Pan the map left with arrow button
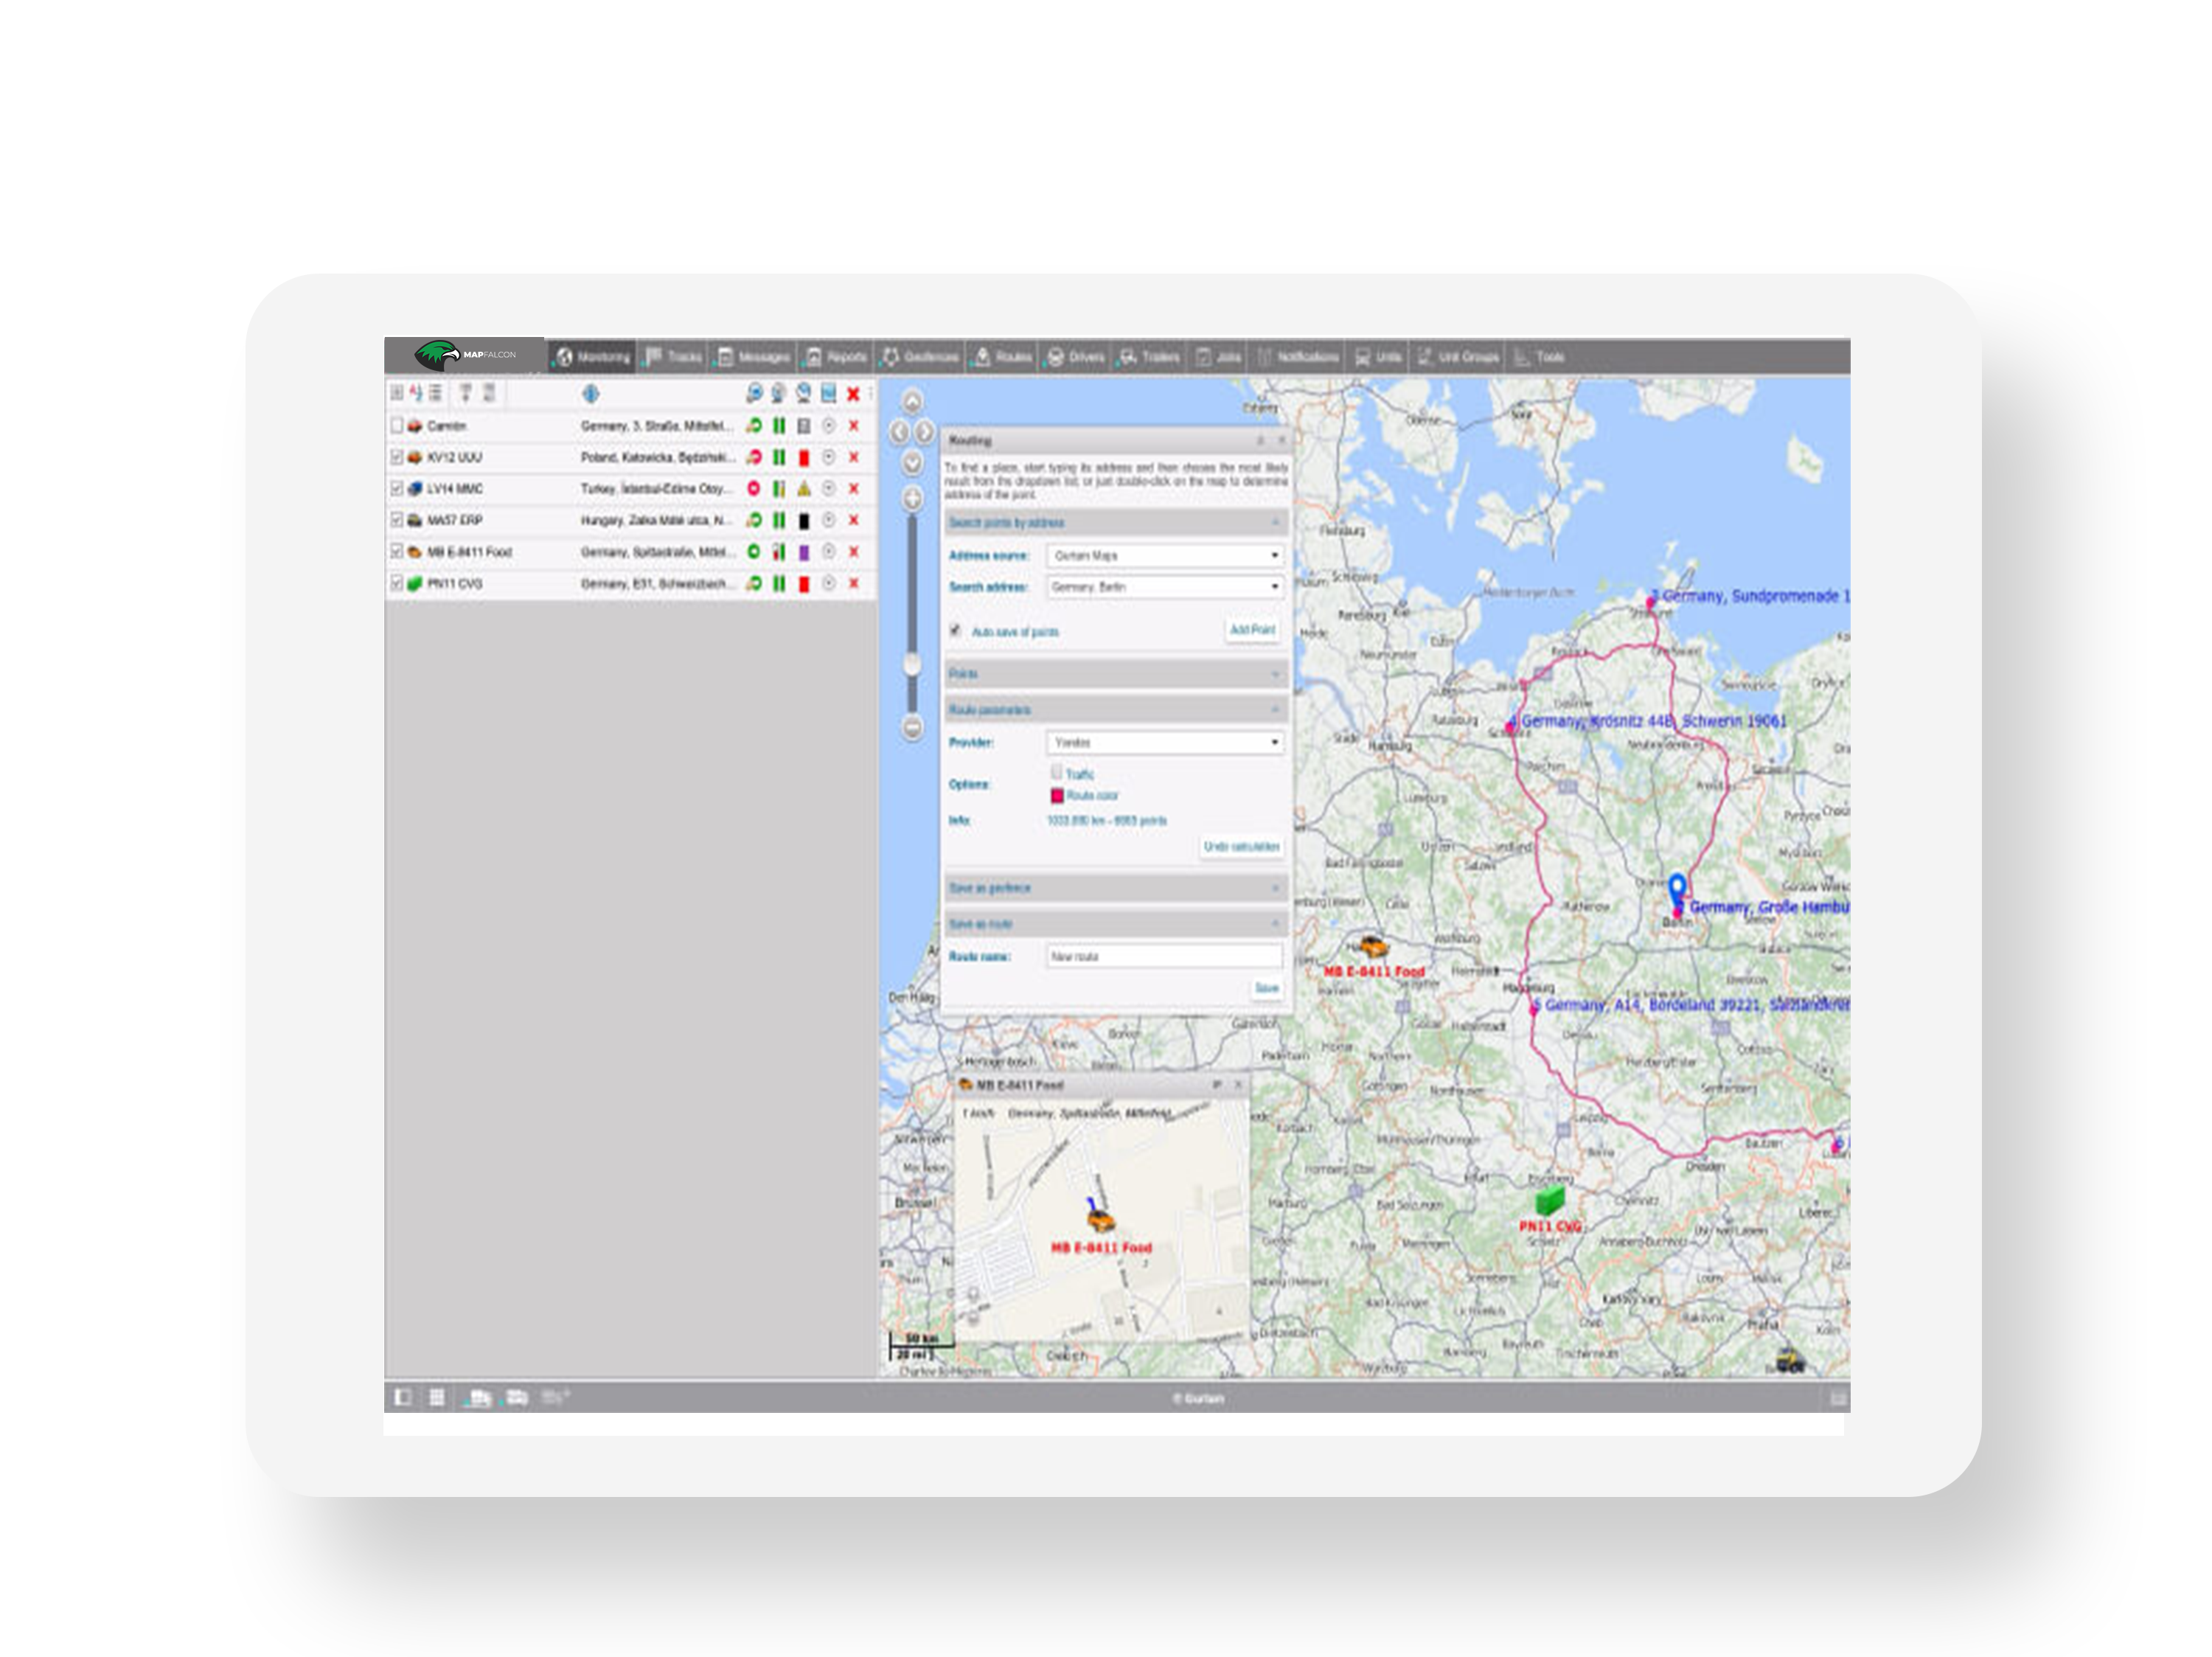The height and width of the screenshot is (1657, 2212). (x=899, y=432)
